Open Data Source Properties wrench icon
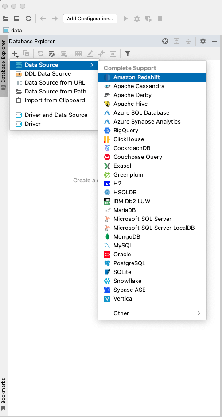Screen dimensions: 222x417 point(52,54)
